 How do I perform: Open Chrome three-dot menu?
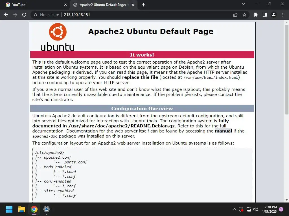pyautogui.click(x=283, y=15)
